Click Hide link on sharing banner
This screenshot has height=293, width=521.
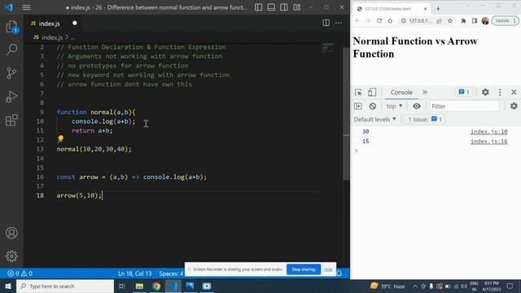tap(328, 269)
